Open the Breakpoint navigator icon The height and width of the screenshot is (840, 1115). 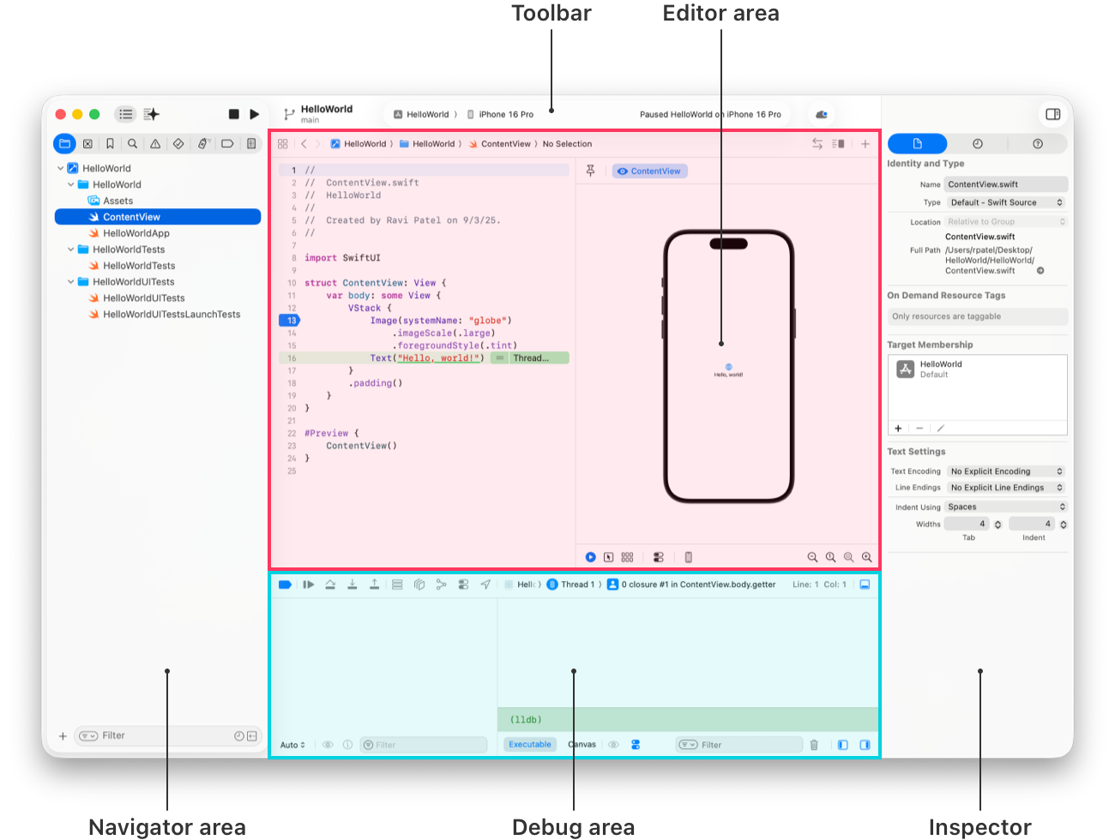click(227, 144)
